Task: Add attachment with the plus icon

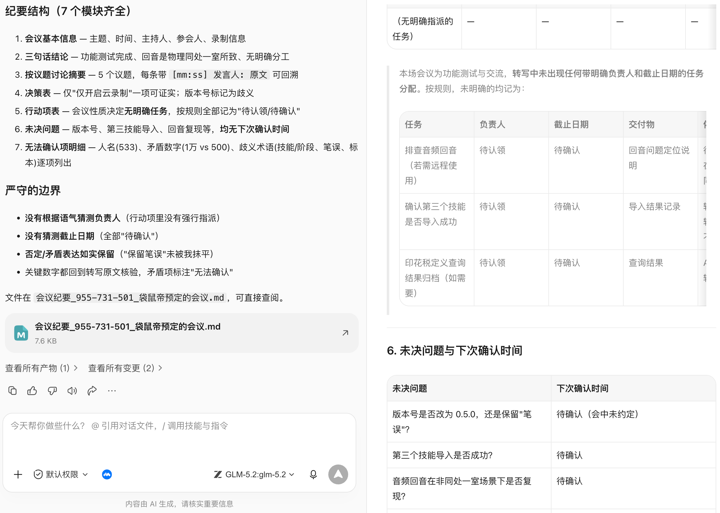Action: (x=18, y=474)
